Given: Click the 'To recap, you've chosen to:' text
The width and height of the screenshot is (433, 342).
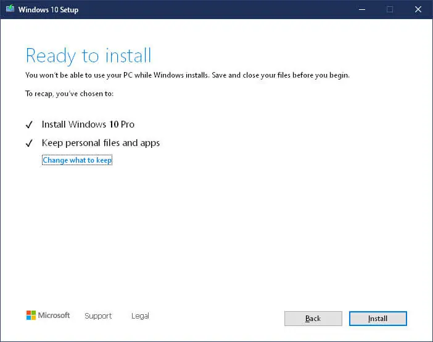Looking at the screenshot, I should point(69,94).
